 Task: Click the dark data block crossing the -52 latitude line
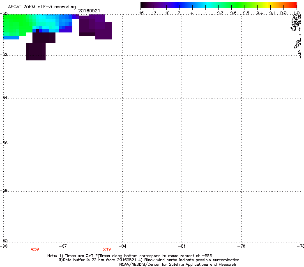(x=36, y=52)
